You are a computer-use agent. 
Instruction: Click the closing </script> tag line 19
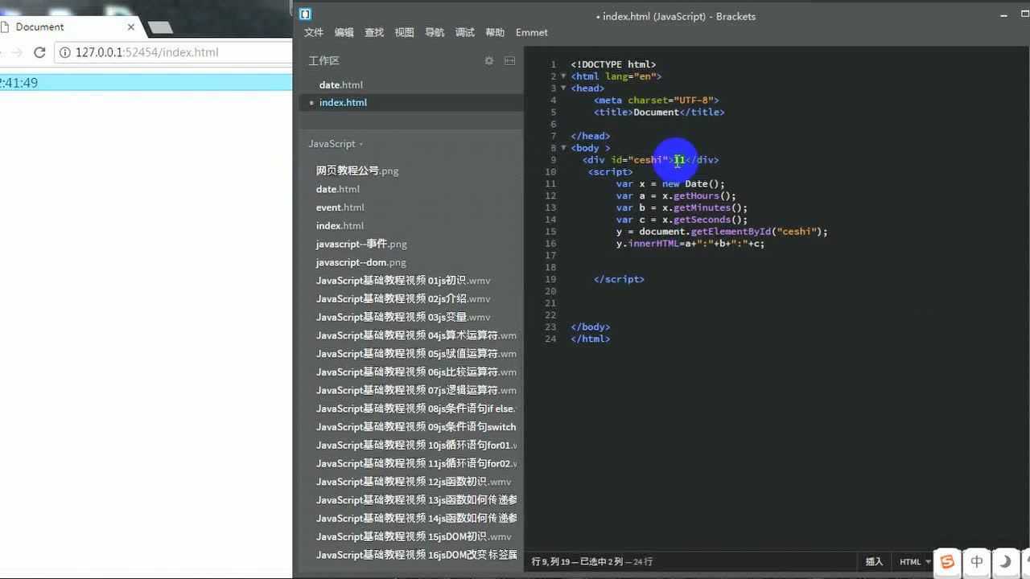tap(619, 279)
